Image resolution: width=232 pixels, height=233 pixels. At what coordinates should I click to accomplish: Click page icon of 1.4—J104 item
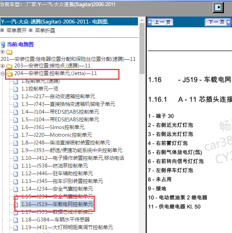(16, 112)
